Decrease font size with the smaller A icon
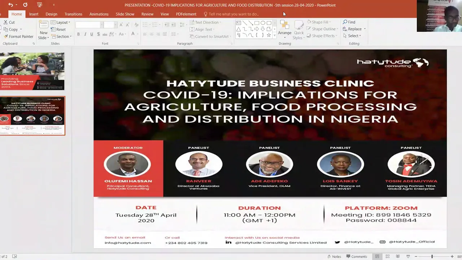The height and width of the screenshot is (260, 462). 127,25
